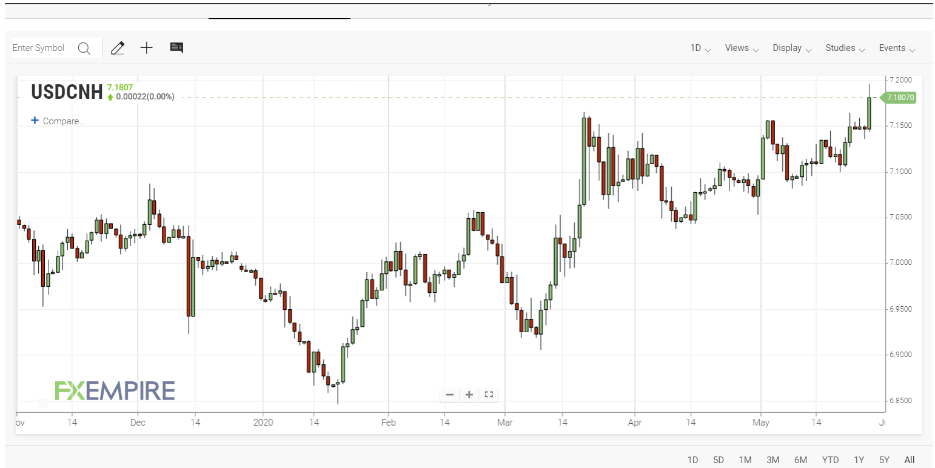Choose the YTD time range

click(x=830, y=460)
